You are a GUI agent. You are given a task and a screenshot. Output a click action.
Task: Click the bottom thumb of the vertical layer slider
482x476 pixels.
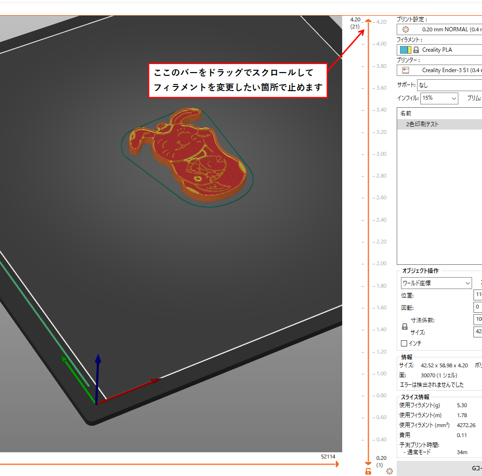point(368,463)
